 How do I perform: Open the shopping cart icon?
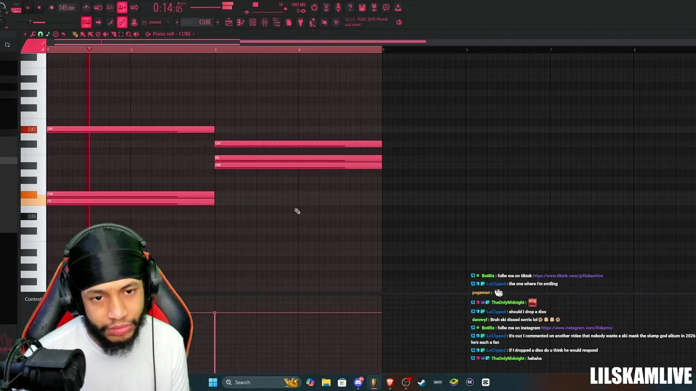click(x=336, y=22)
